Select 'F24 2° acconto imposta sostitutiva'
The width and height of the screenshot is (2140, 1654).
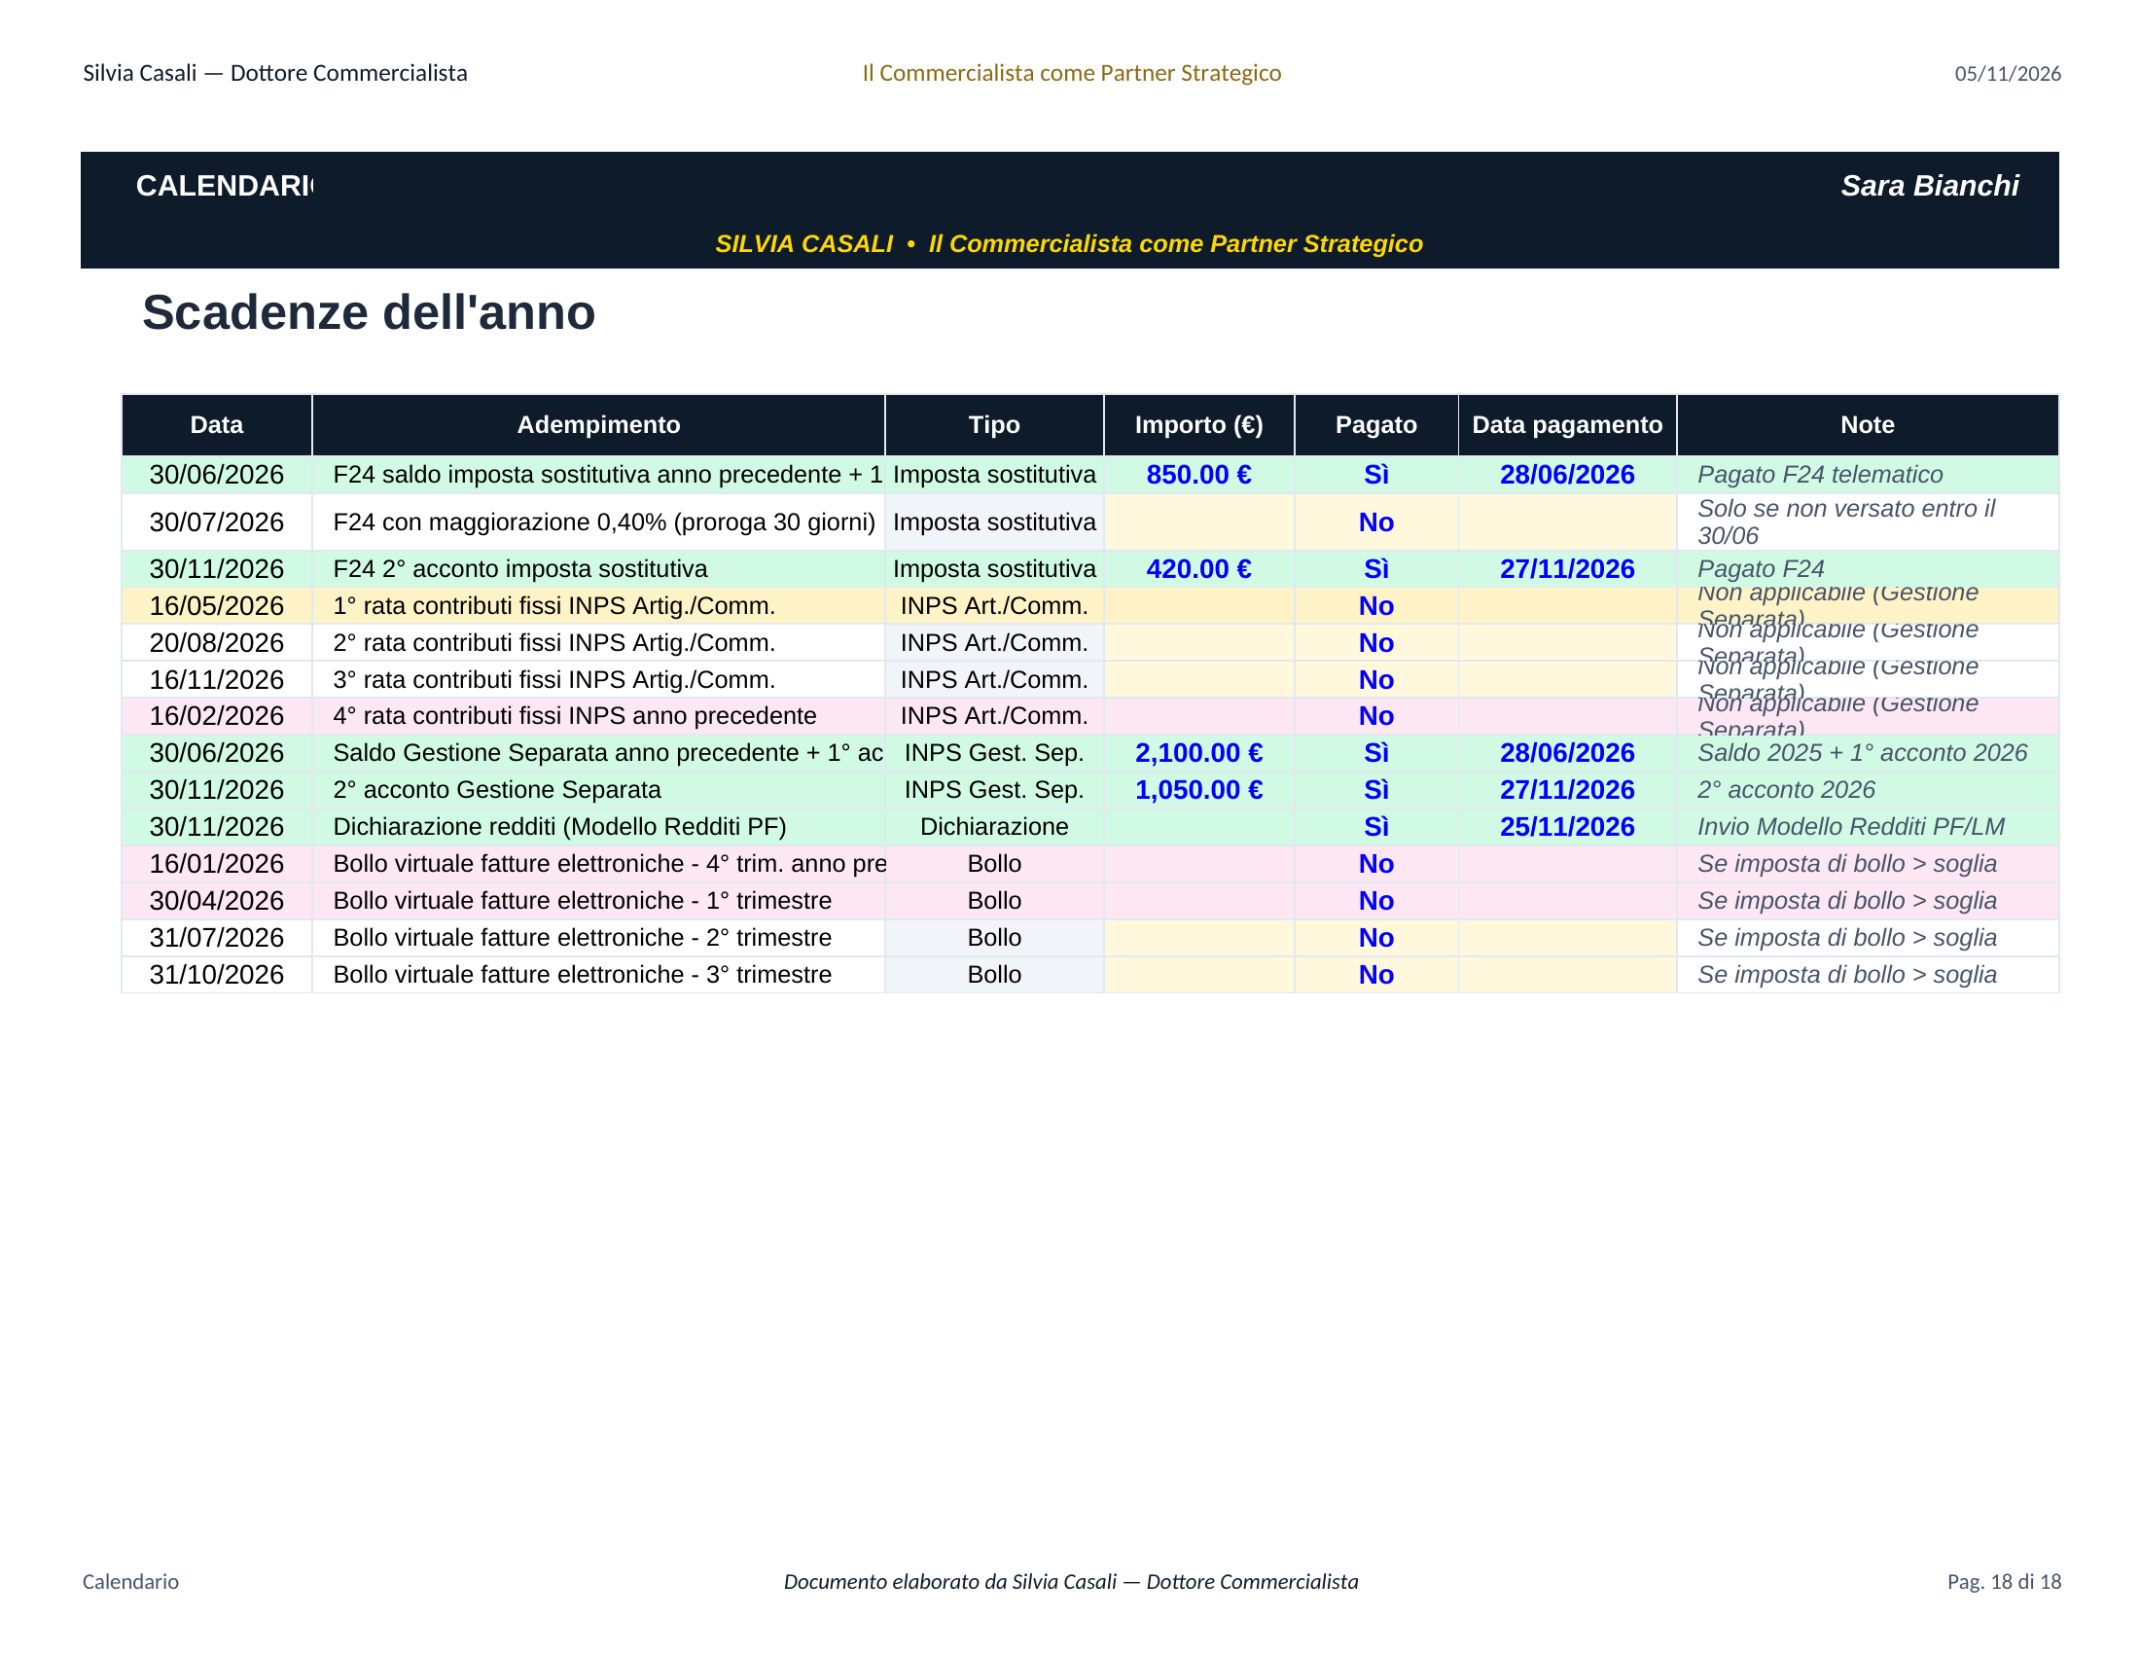click(519, 568)
